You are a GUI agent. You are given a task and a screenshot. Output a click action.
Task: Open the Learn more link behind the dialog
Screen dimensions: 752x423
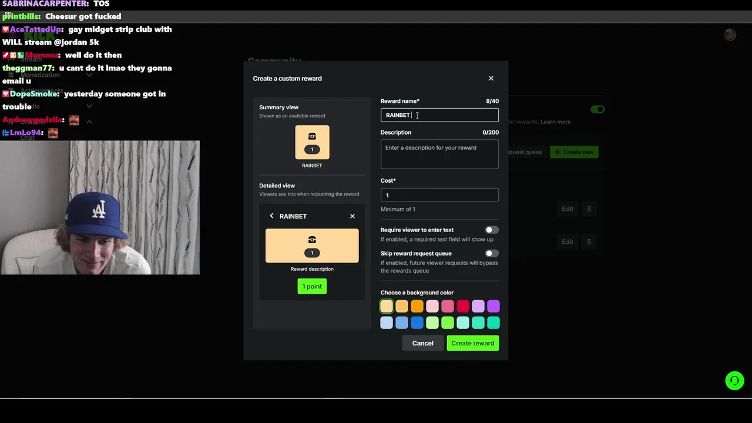(555, 122)
